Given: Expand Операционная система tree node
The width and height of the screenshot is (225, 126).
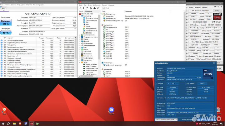Looking at the screenshot, I should click(80, 37).
